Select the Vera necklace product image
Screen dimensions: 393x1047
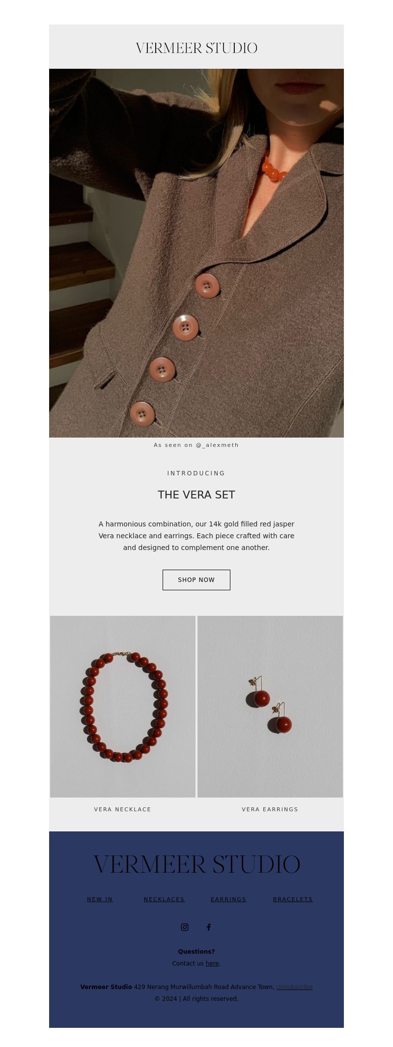(x=123, y=707)
